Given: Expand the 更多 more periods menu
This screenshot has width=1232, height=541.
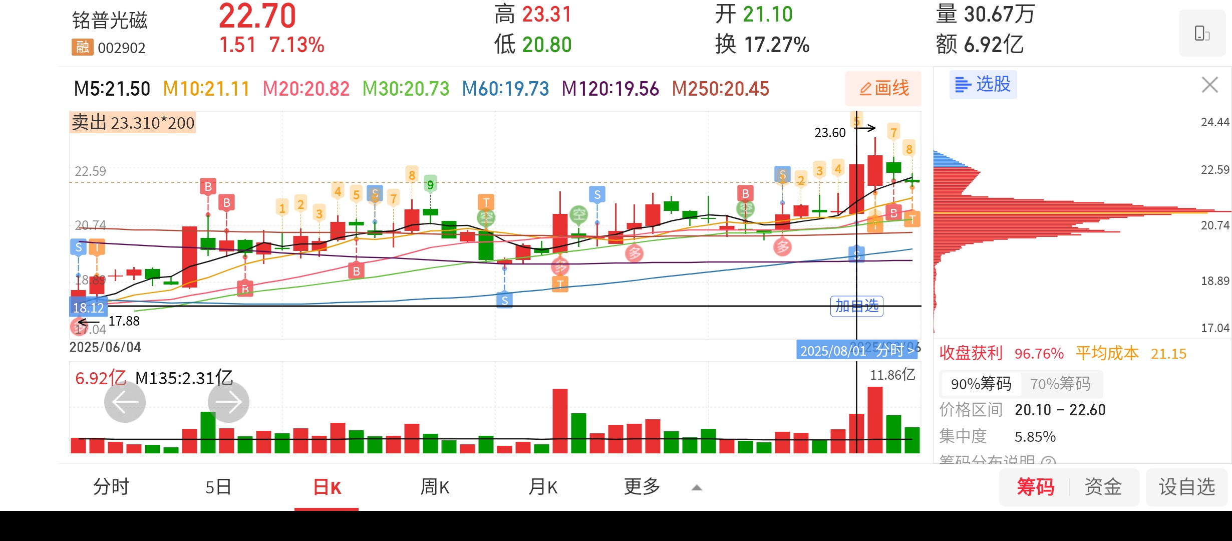Looking at the screenshot, I should [642, 486].
